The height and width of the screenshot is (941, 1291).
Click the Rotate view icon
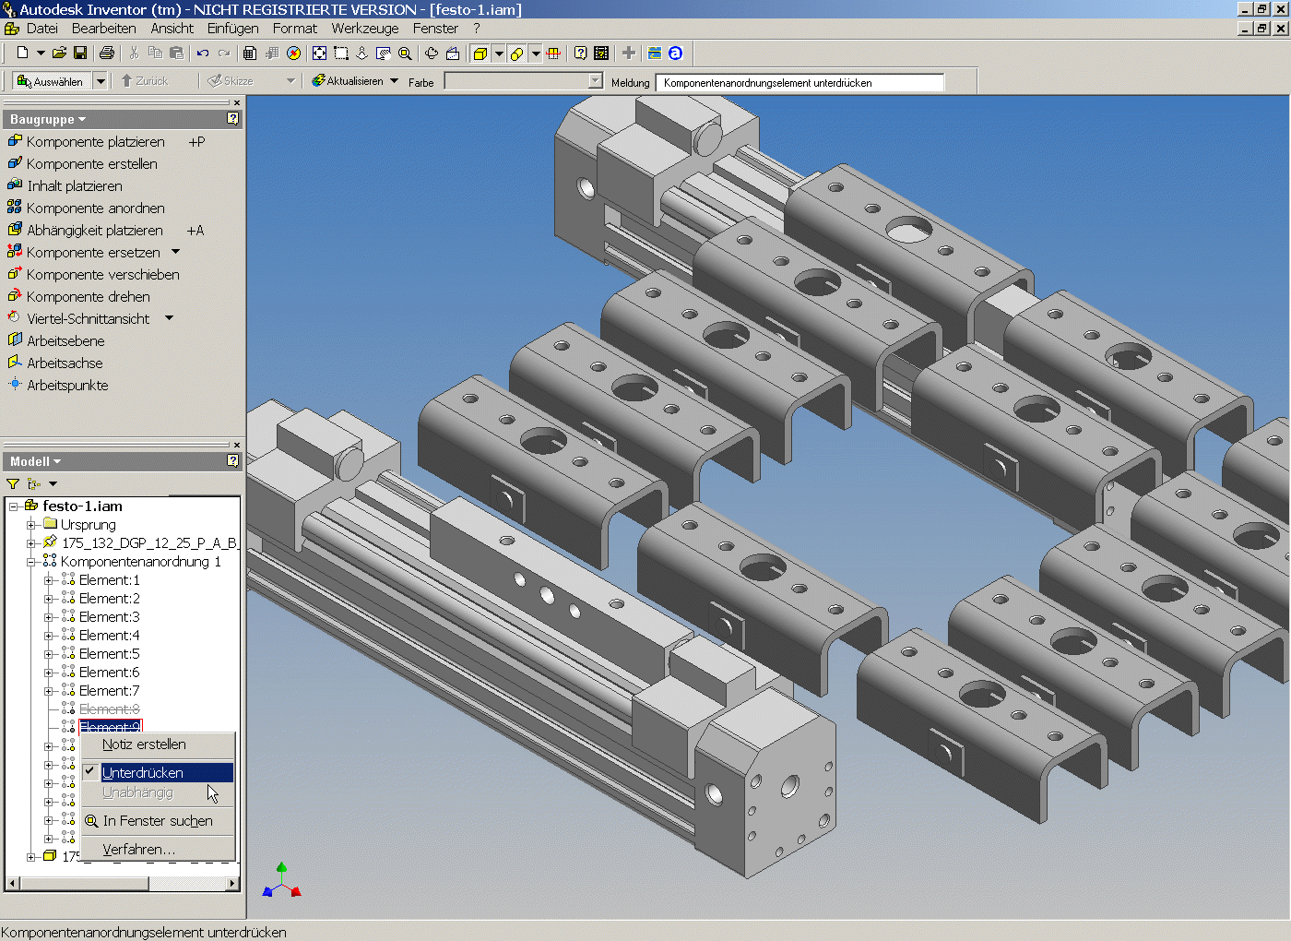431,54
